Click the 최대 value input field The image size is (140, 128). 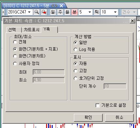tap(49, 72)
